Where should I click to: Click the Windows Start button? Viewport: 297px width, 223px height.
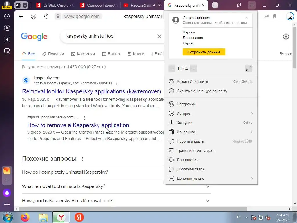pos(8,217)
